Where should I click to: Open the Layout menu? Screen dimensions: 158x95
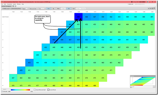[x=14, y=4]
